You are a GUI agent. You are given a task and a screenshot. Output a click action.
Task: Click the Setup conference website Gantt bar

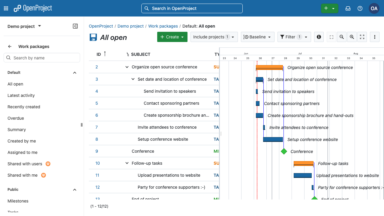point(273,139)
